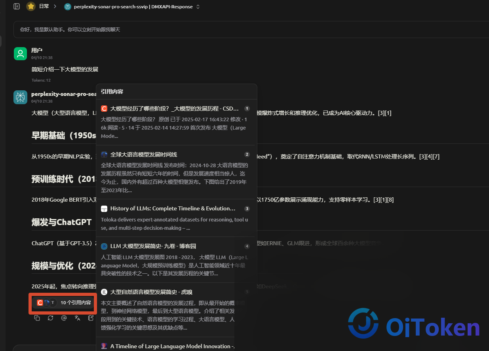Click the translate message icon
Image resolution: width=489 pixels, height=351 pixels.
point(78,318)
